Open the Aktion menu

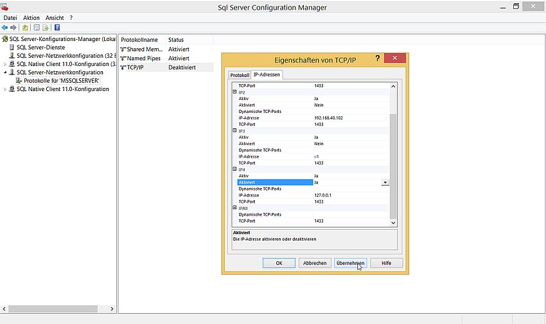coord(31,18)
